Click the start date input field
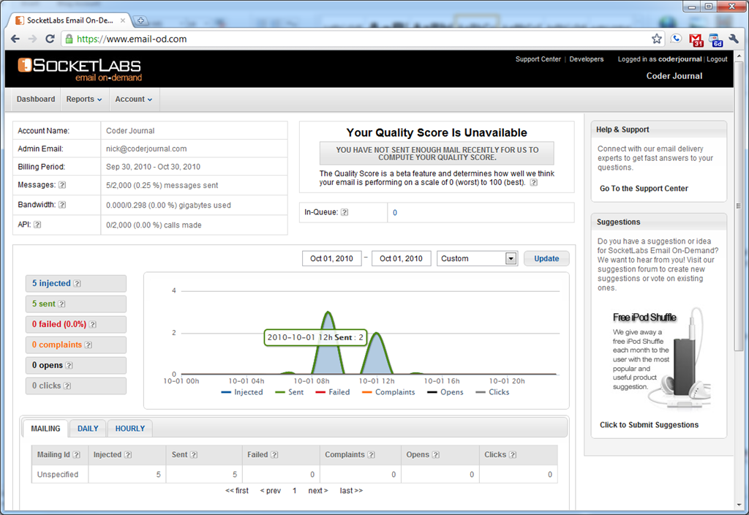 pyautogui.click(x=331, y=259)
